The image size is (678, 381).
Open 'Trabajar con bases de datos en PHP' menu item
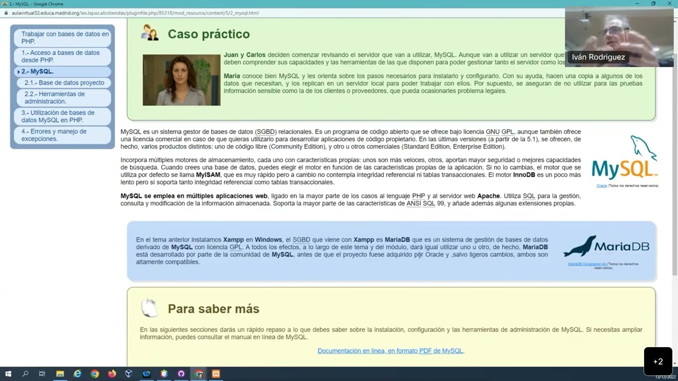pos(63,38)
